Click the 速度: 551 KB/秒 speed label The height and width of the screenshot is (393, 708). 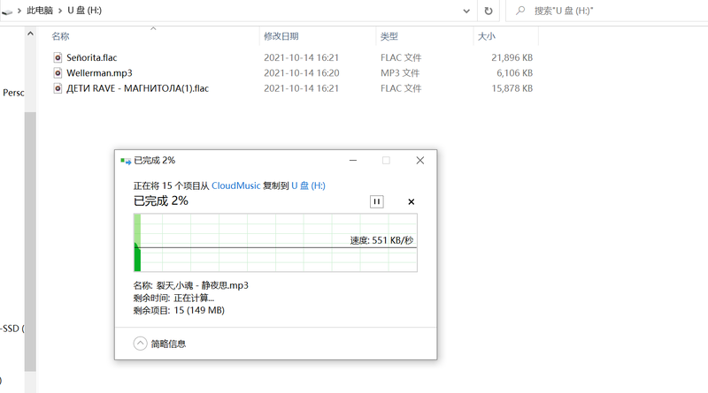pos(381,240)
